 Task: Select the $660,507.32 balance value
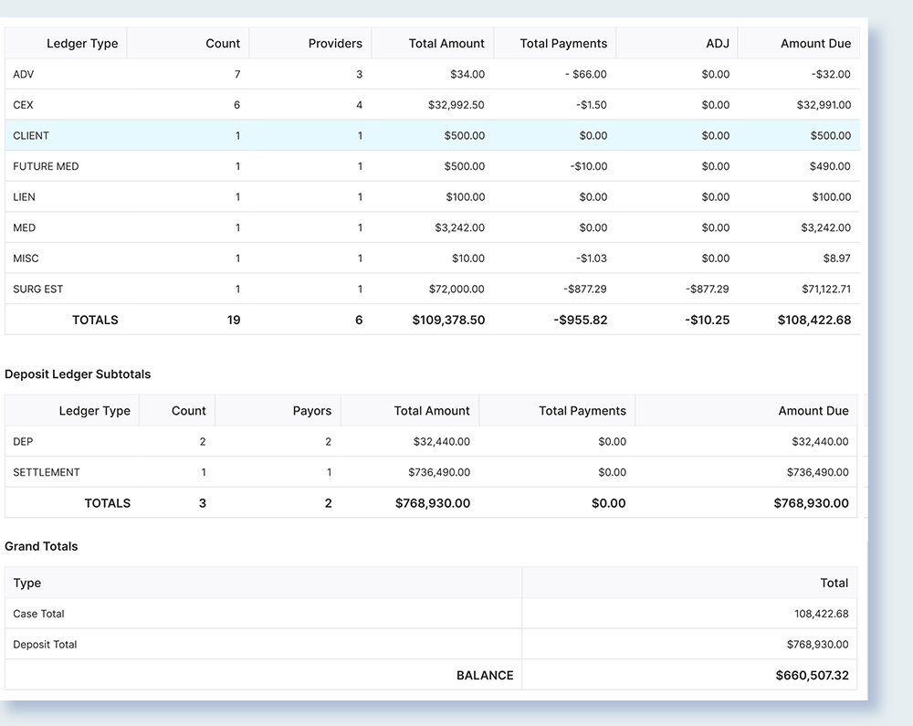pyautogui.click(x=812, y=676)
